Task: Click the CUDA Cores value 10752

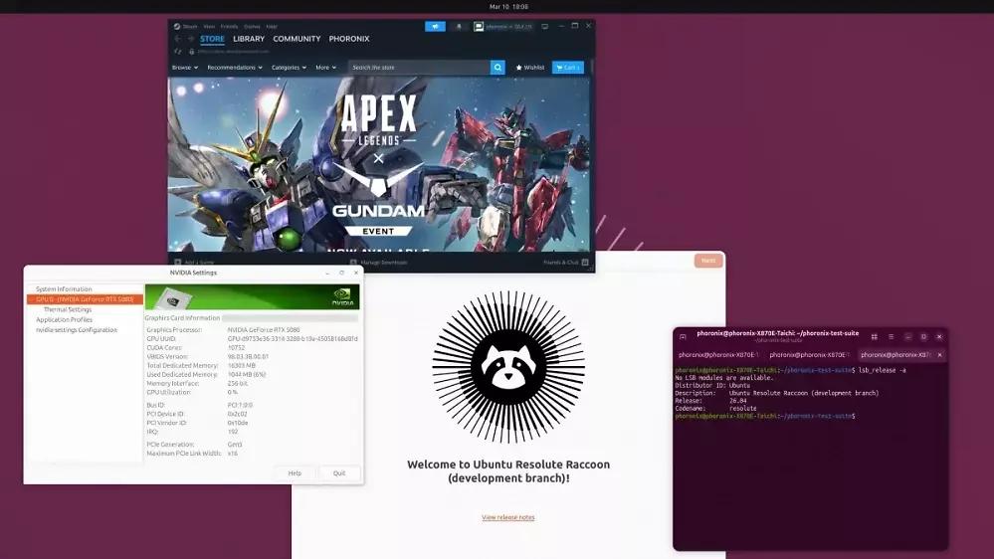Action: [x=236, y=347]
